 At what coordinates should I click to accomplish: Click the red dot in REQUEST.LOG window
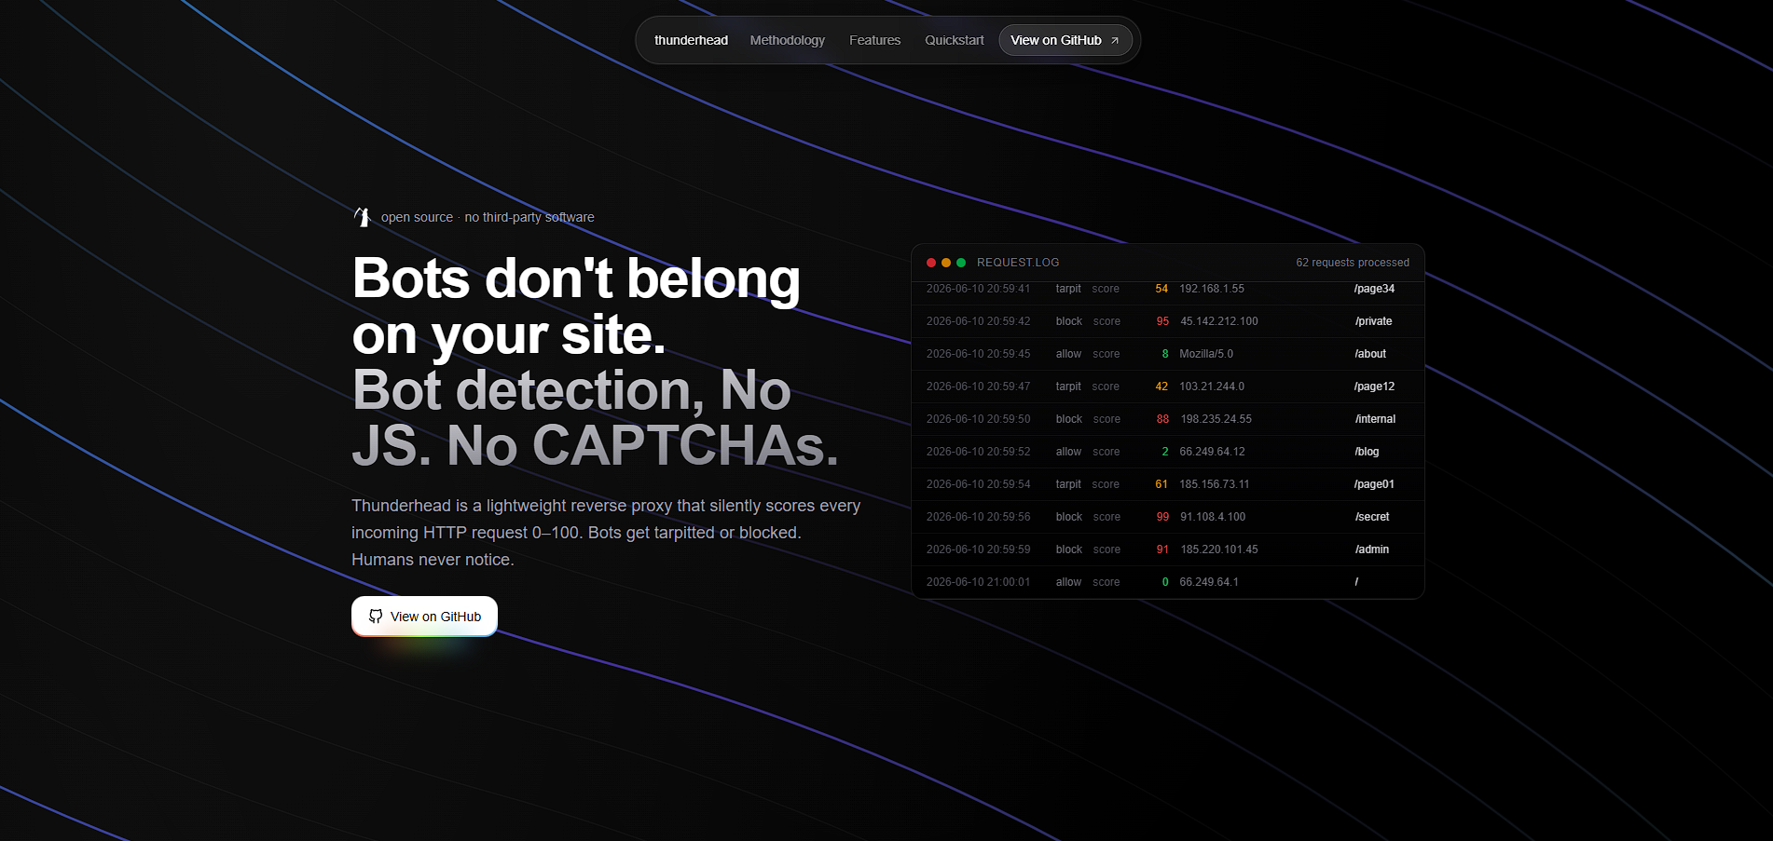[x=931, y=263]
